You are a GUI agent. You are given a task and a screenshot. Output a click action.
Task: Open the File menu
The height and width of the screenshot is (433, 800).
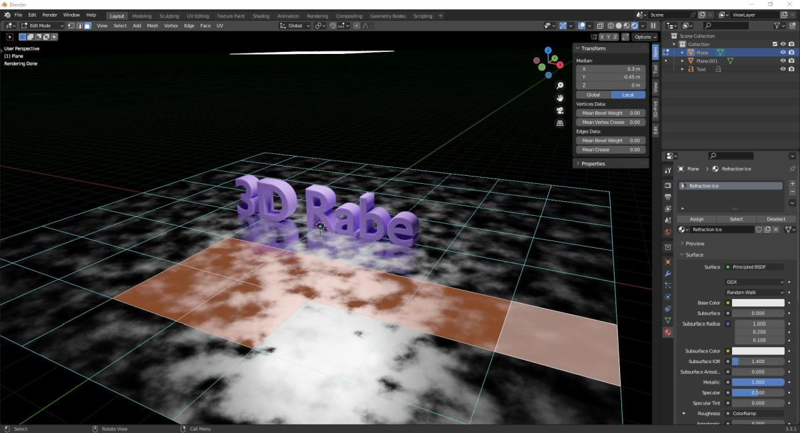[18, 15]
